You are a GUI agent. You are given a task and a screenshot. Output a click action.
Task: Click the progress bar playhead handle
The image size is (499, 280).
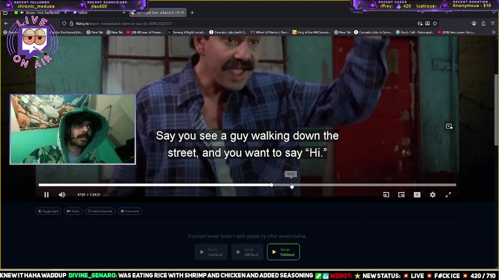(271, 185)
